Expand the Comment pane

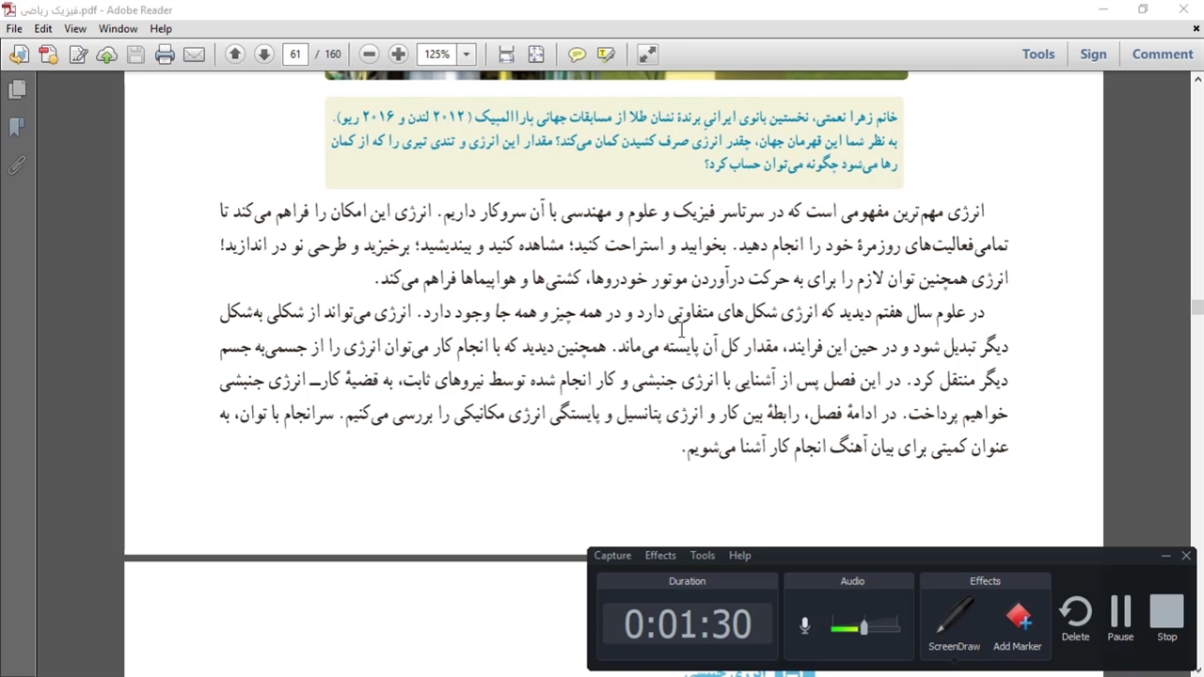(1162, 55)
